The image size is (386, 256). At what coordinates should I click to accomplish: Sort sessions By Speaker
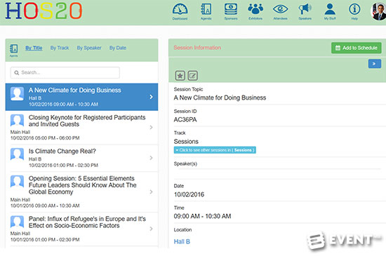coord(89,48)
